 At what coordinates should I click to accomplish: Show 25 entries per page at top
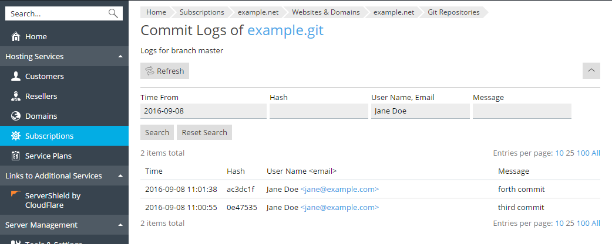(570, 153)
